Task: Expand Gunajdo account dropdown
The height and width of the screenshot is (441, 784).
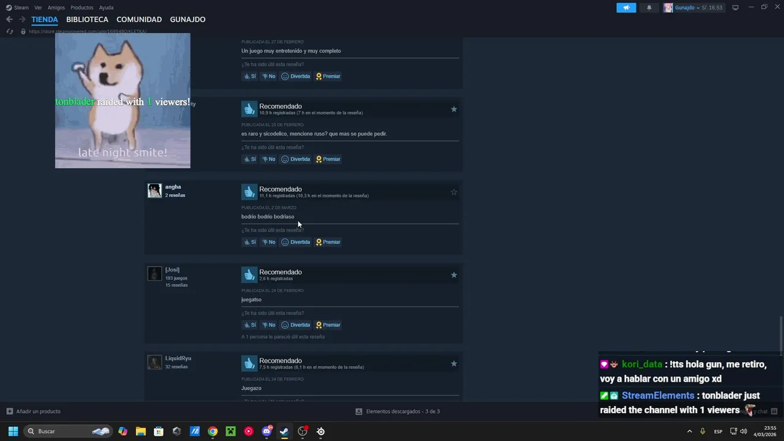Action: (698, 8)
